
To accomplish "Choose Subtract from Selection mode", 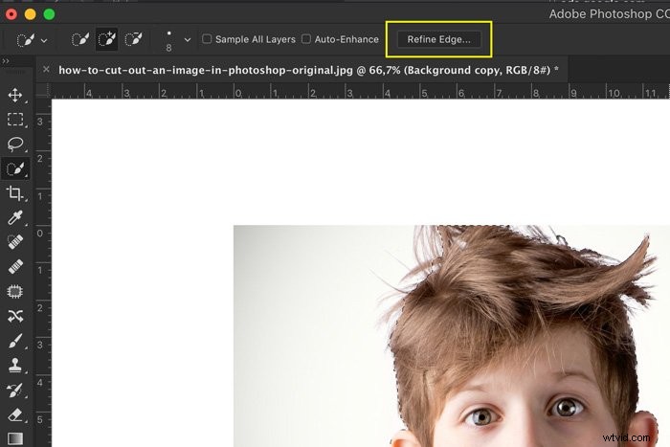I will pyautogui.click(x=134, y=39).
